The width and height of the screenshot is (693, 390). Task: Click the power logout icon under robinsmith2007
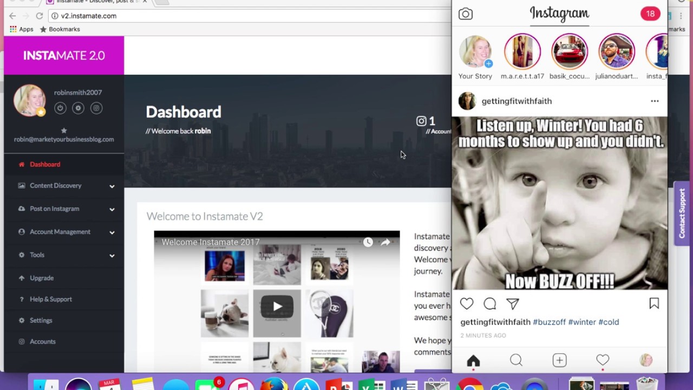[x=60, y=108]
